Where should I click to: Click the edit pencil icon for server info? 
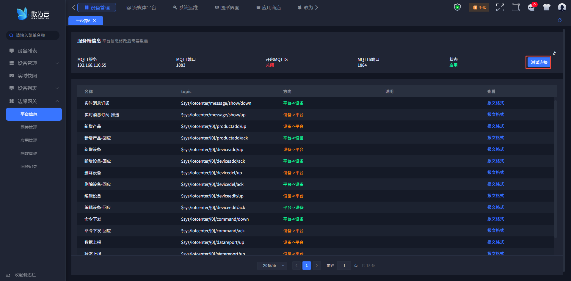pyautogui.click(x=554, y=54)
